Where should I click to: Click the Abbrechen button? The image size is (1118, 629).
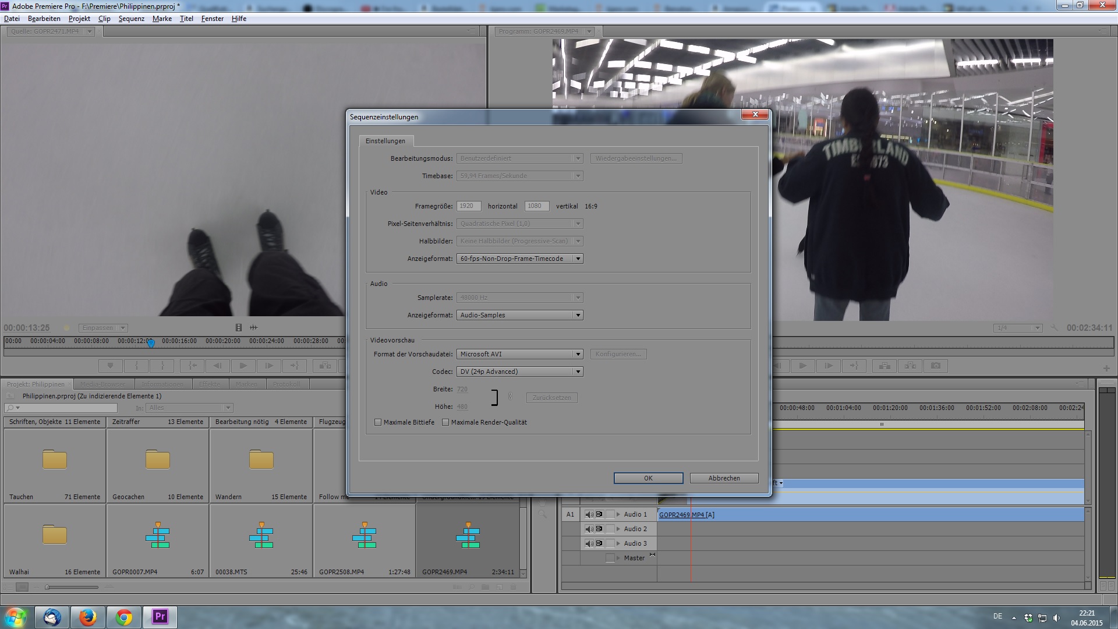click(x=724, y=478)
